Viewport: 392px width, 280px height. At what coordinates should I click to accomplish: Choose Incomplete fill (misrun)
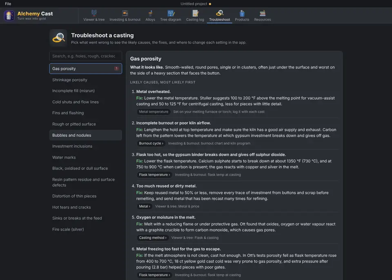pyautogui.click(x=85, y=91)
